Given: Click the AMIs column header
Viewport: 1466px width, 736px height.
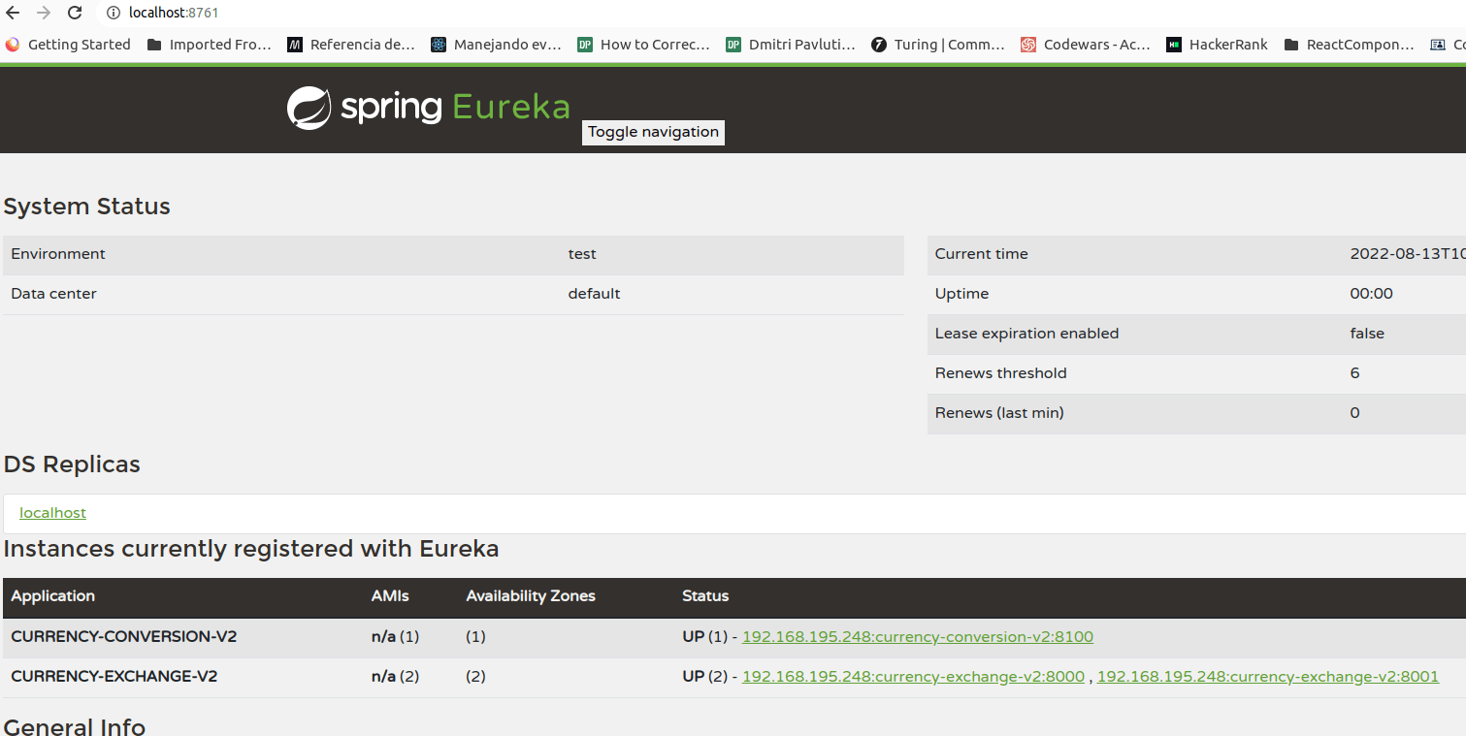Looking at the screenshot, I should 390,596.
